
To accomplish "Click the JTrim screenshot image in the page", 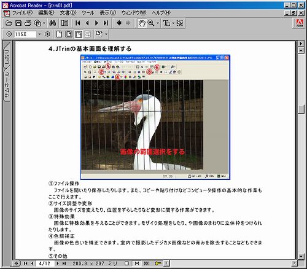I will (x=155, y=117).
